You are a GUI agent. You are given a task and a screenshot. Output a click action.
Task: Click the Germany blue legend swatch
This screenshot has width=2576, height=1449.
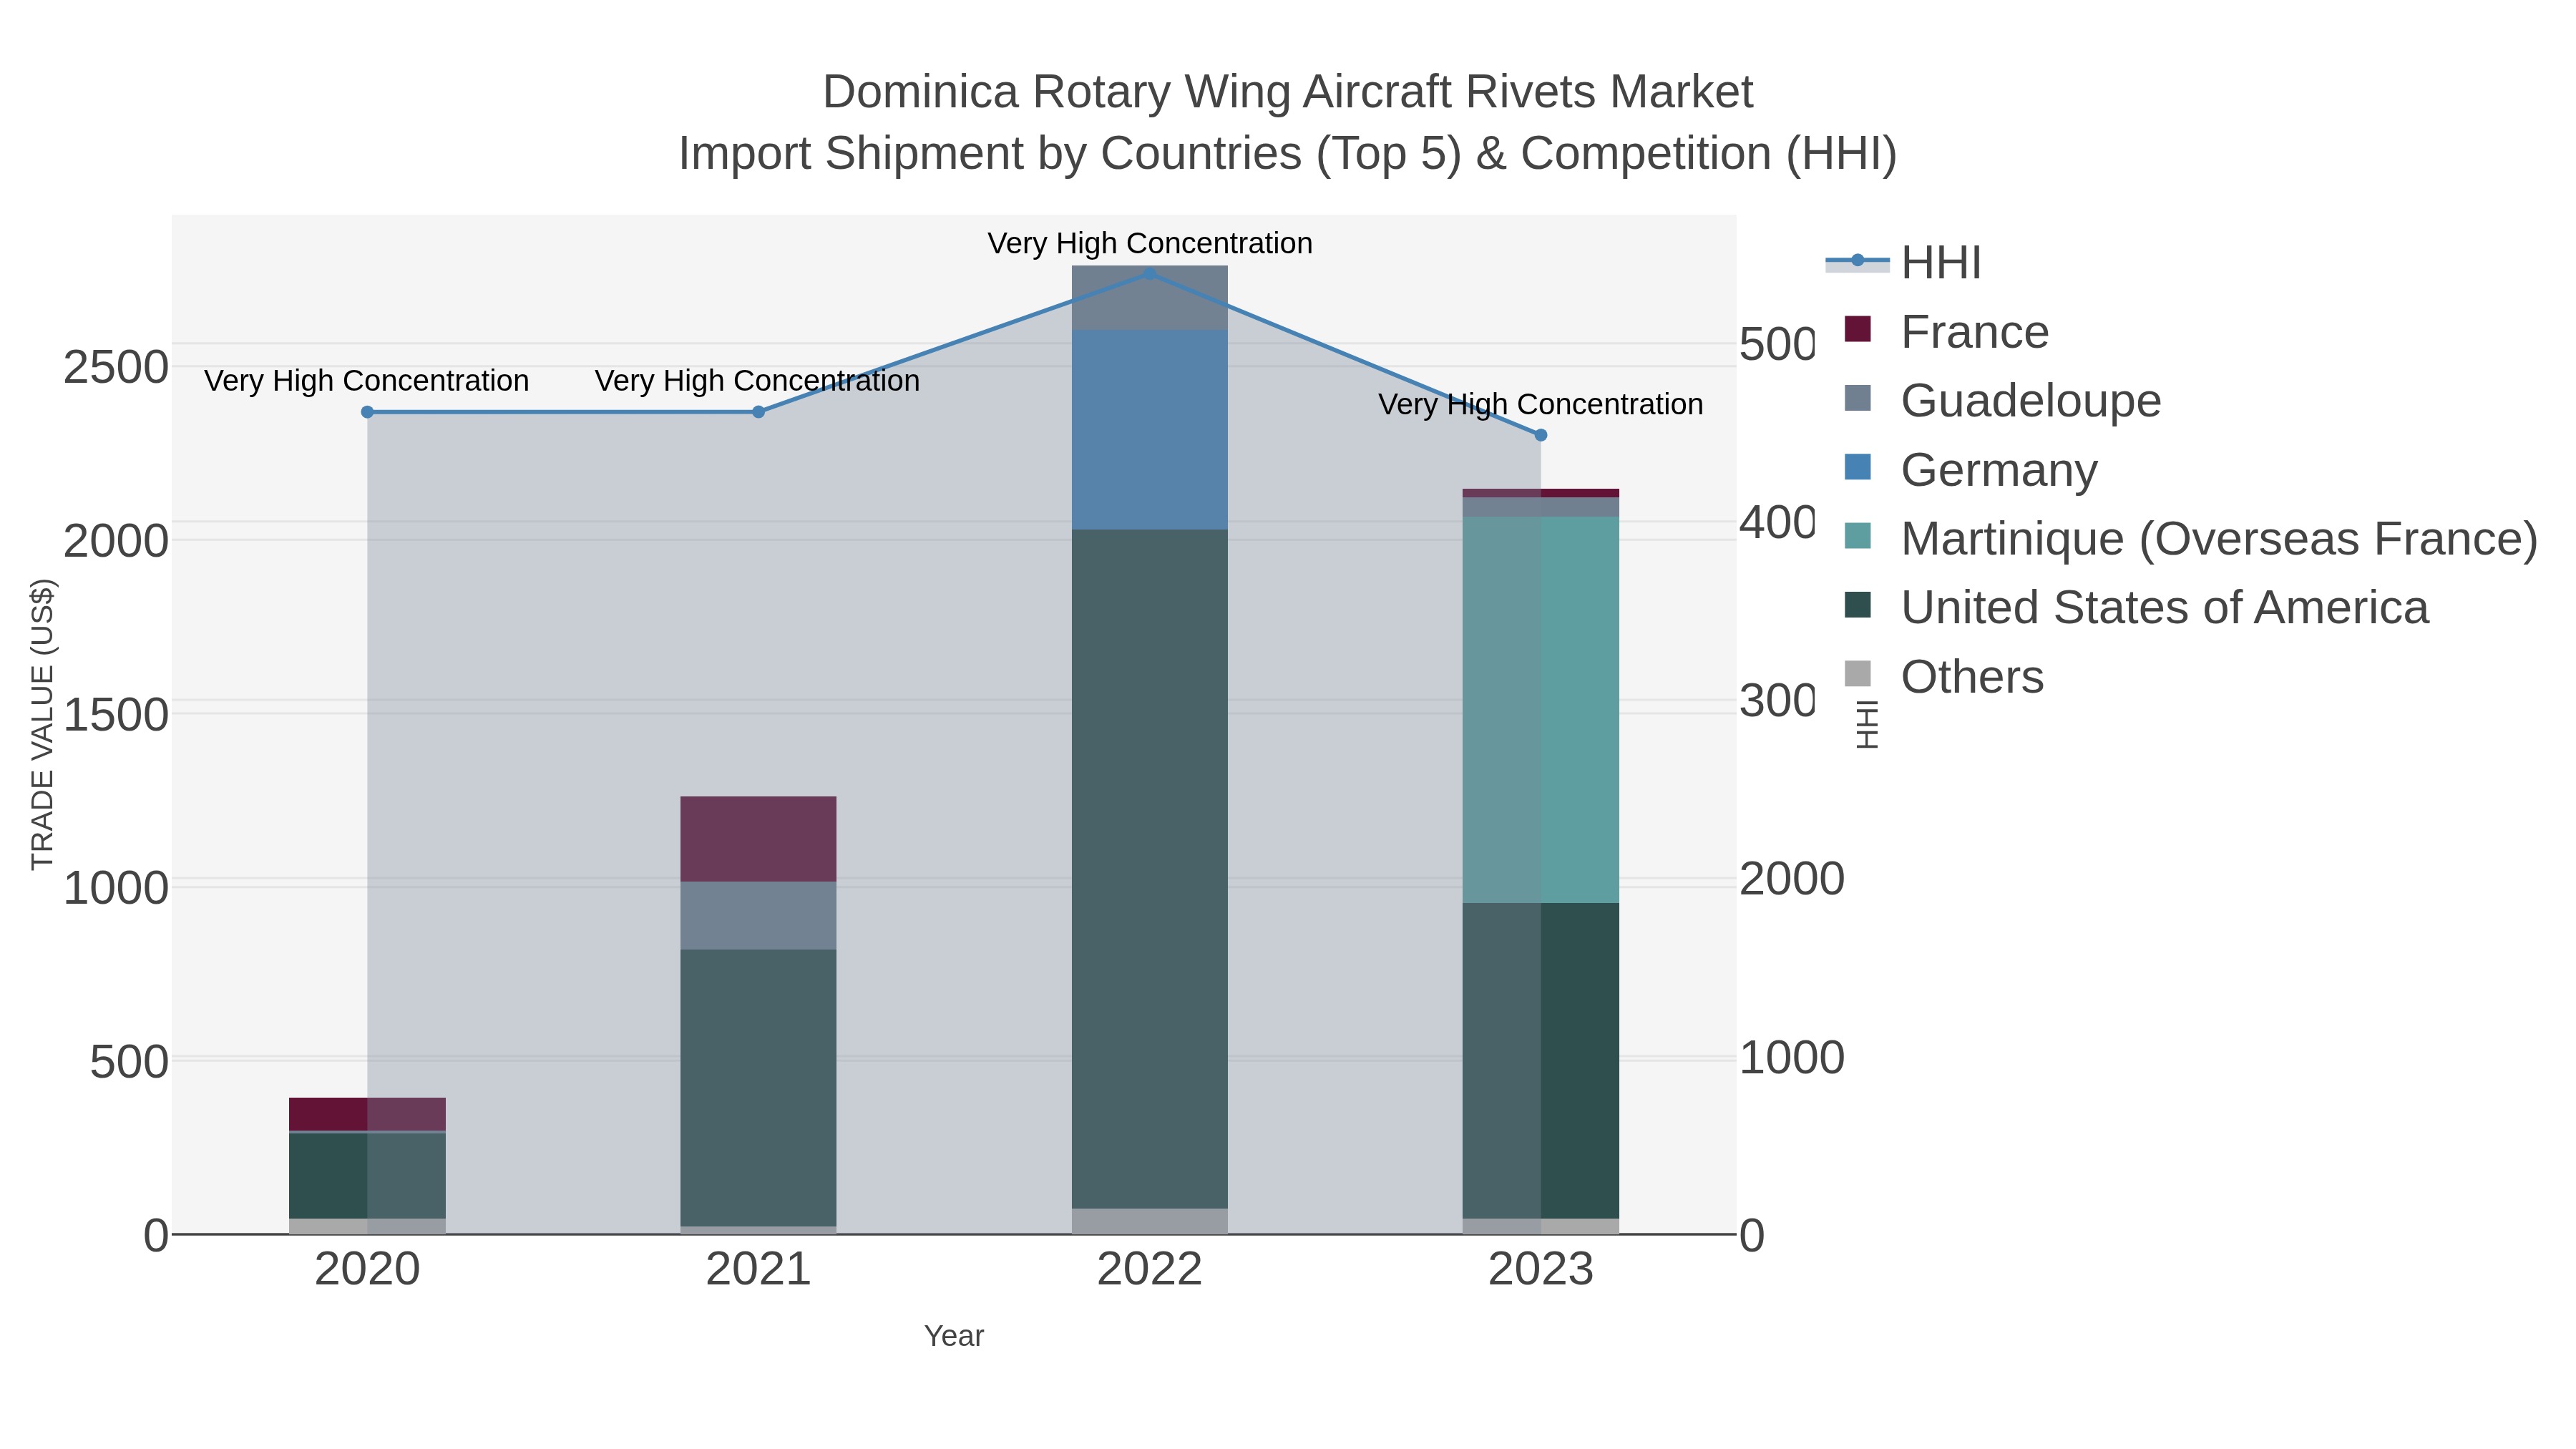coord(1857,467)
